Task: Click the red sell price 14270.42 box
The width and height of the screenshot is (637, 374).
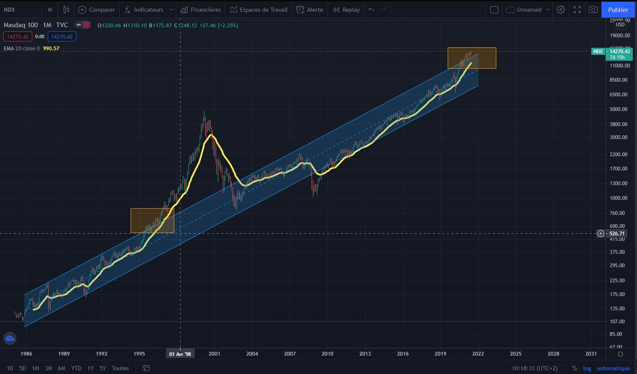Action: click(18, 36)
